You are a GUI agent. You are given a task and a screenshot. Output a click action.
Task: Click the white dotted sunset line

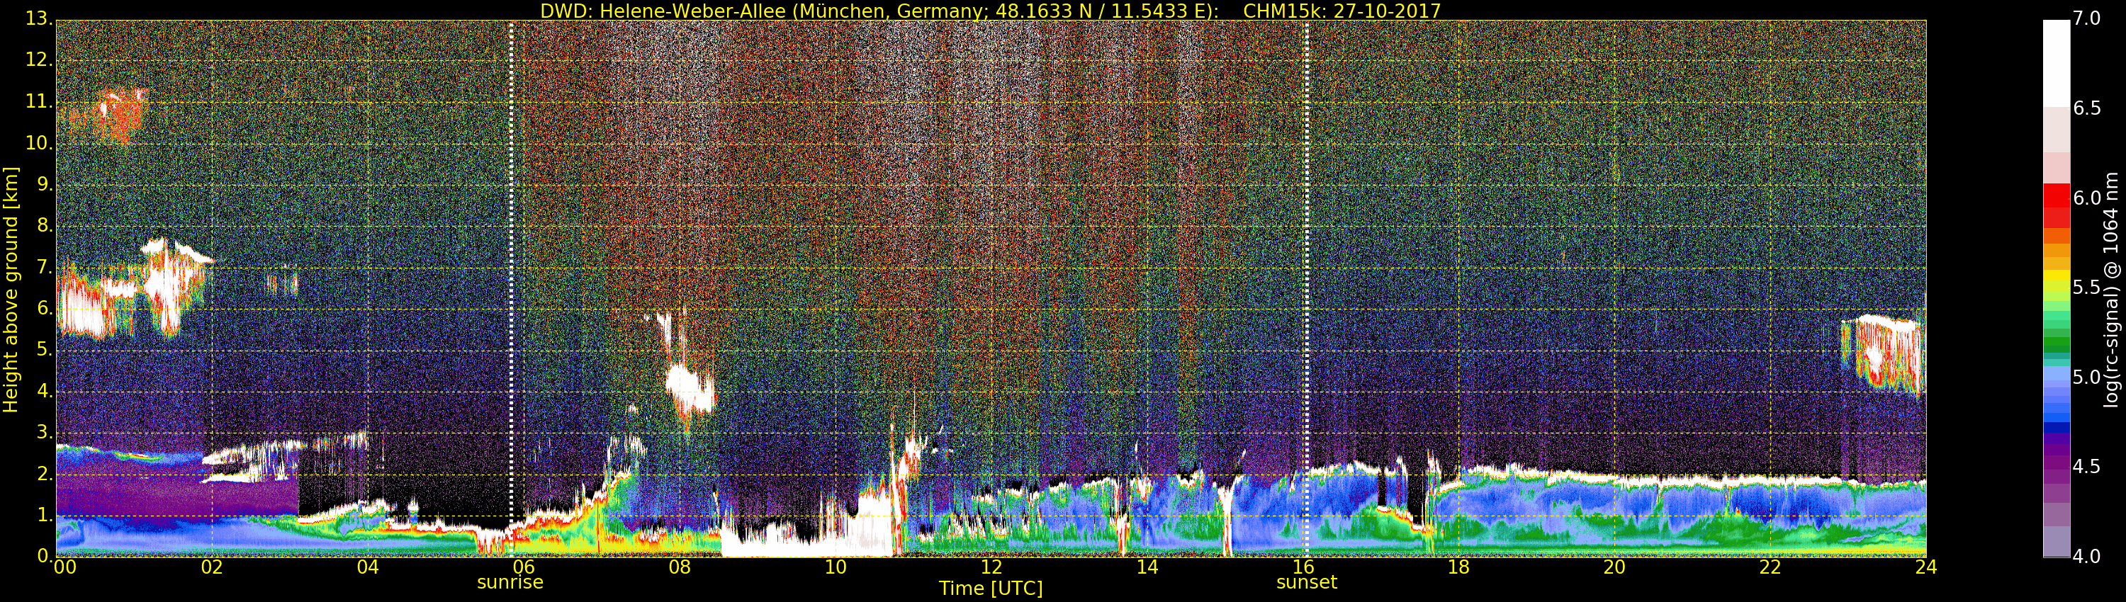pos(1307,247)
